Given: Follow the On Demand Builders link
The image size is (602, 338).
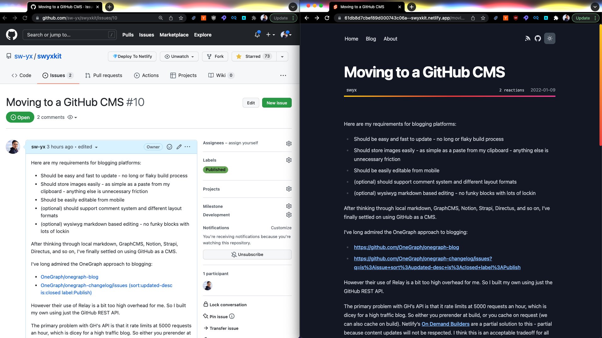Looking at the screenshot, I should (x=445, y=324).
